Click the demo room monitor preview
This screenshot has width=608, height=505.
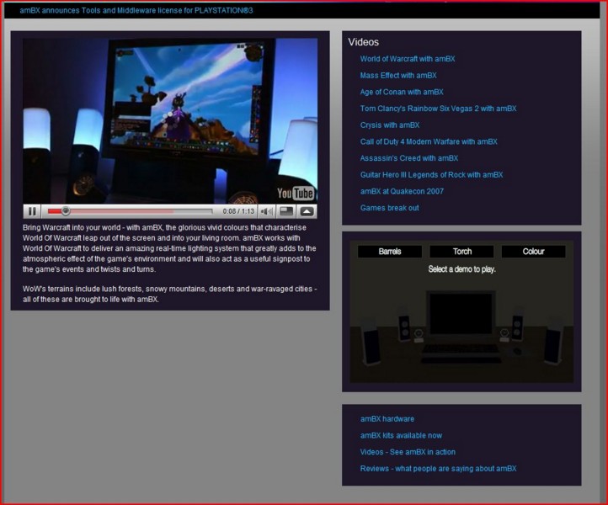pyautogui.click(x=461, y=314)
